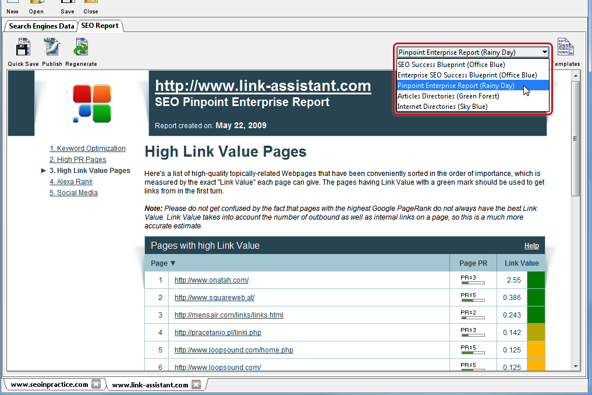Screen dimensions: 592x395
Task: Choose Enterprise SEO Success Blueprint (Office Blue)
Action: point(473,75)
